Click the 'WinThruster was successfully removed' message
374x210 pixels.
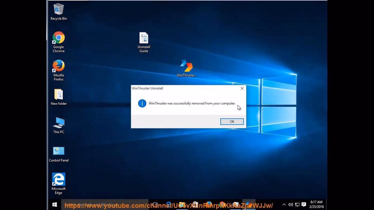tap(192, 103)
